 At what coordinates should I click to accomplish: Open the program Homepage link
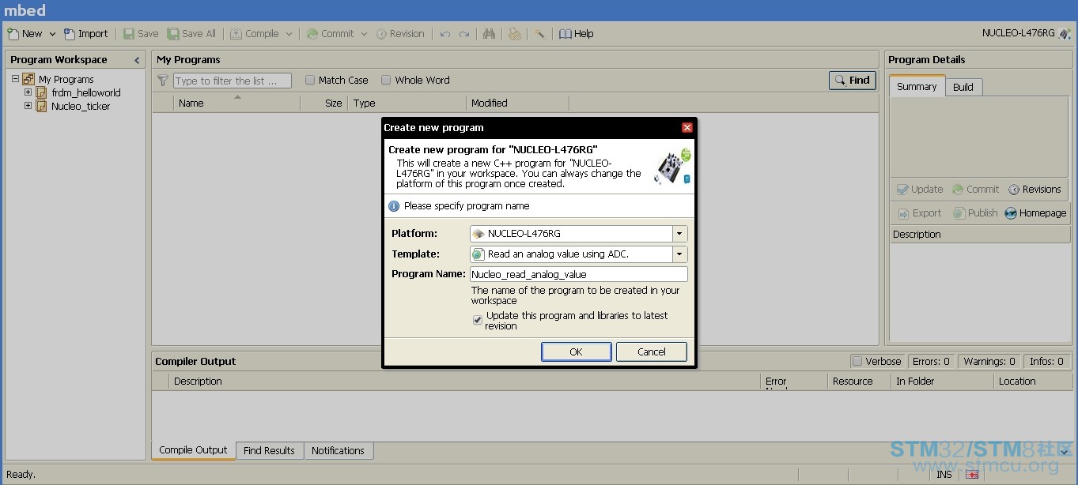1035,212
